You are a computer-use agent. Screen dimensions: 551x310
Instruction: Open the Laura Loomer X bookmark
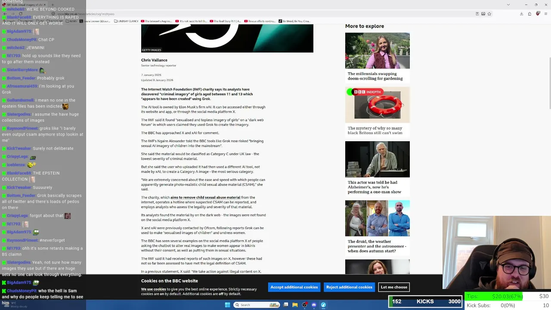[95, 21]
